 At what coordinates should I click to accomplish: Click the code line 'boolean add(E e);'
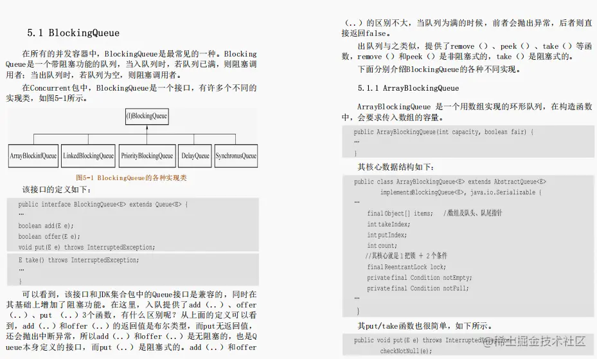pyautogui.click(x=46, y=226)
